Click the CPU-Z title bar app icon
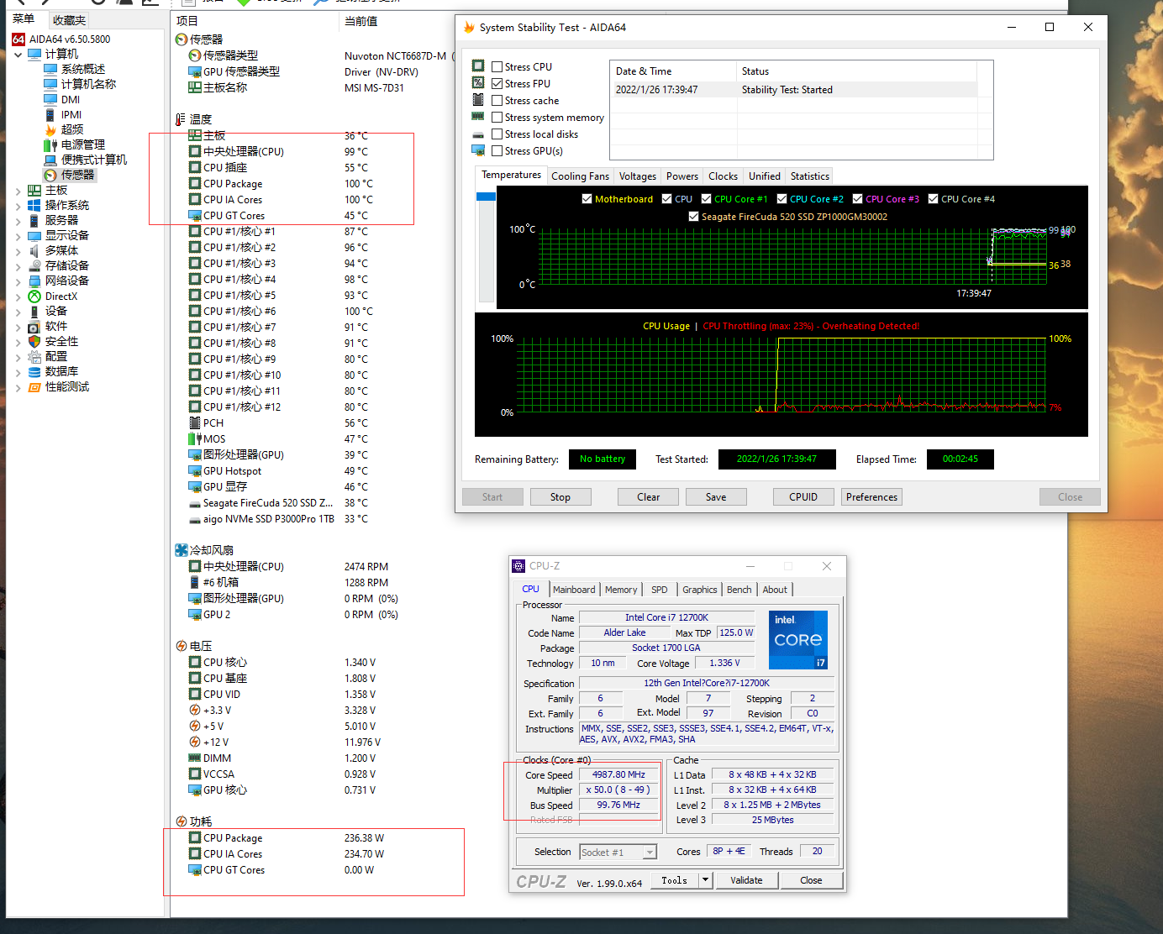This screenshot has height=934, width=1163. coord(519,566)
